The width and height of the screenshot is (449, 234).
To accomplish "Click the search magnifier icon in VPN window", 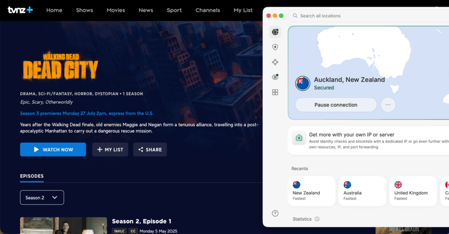I will pyautogui.click(x=295, y=16).
